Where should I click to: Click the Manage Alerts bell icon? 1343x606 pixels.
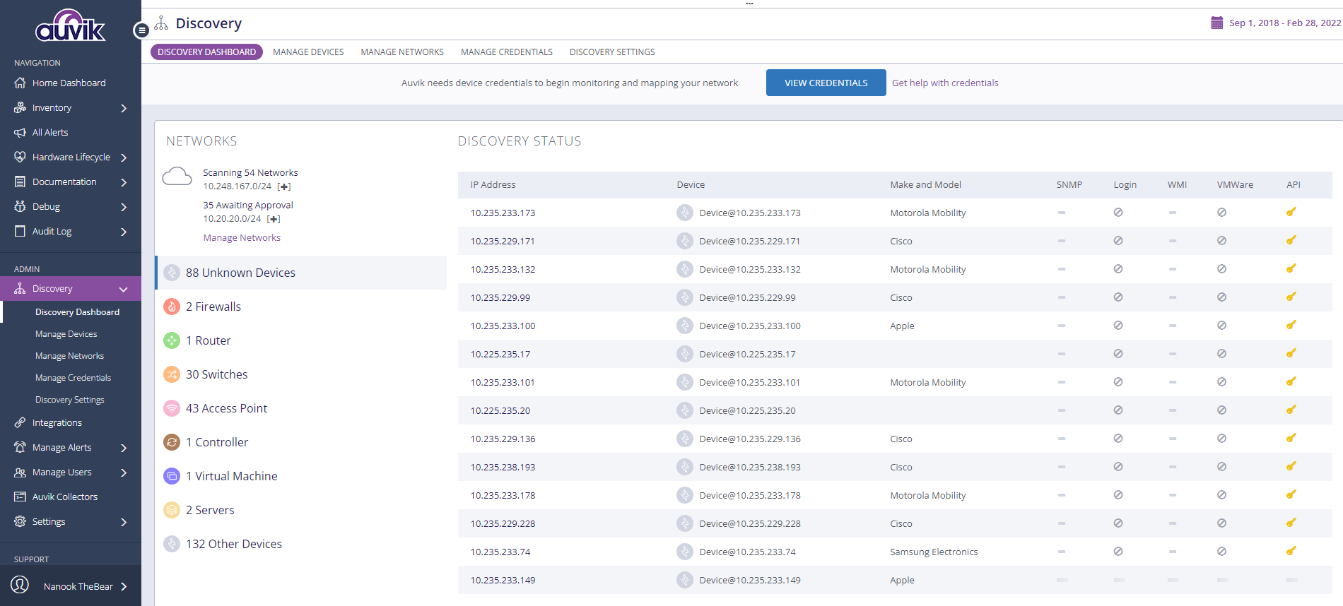click(x=20, y=447)
